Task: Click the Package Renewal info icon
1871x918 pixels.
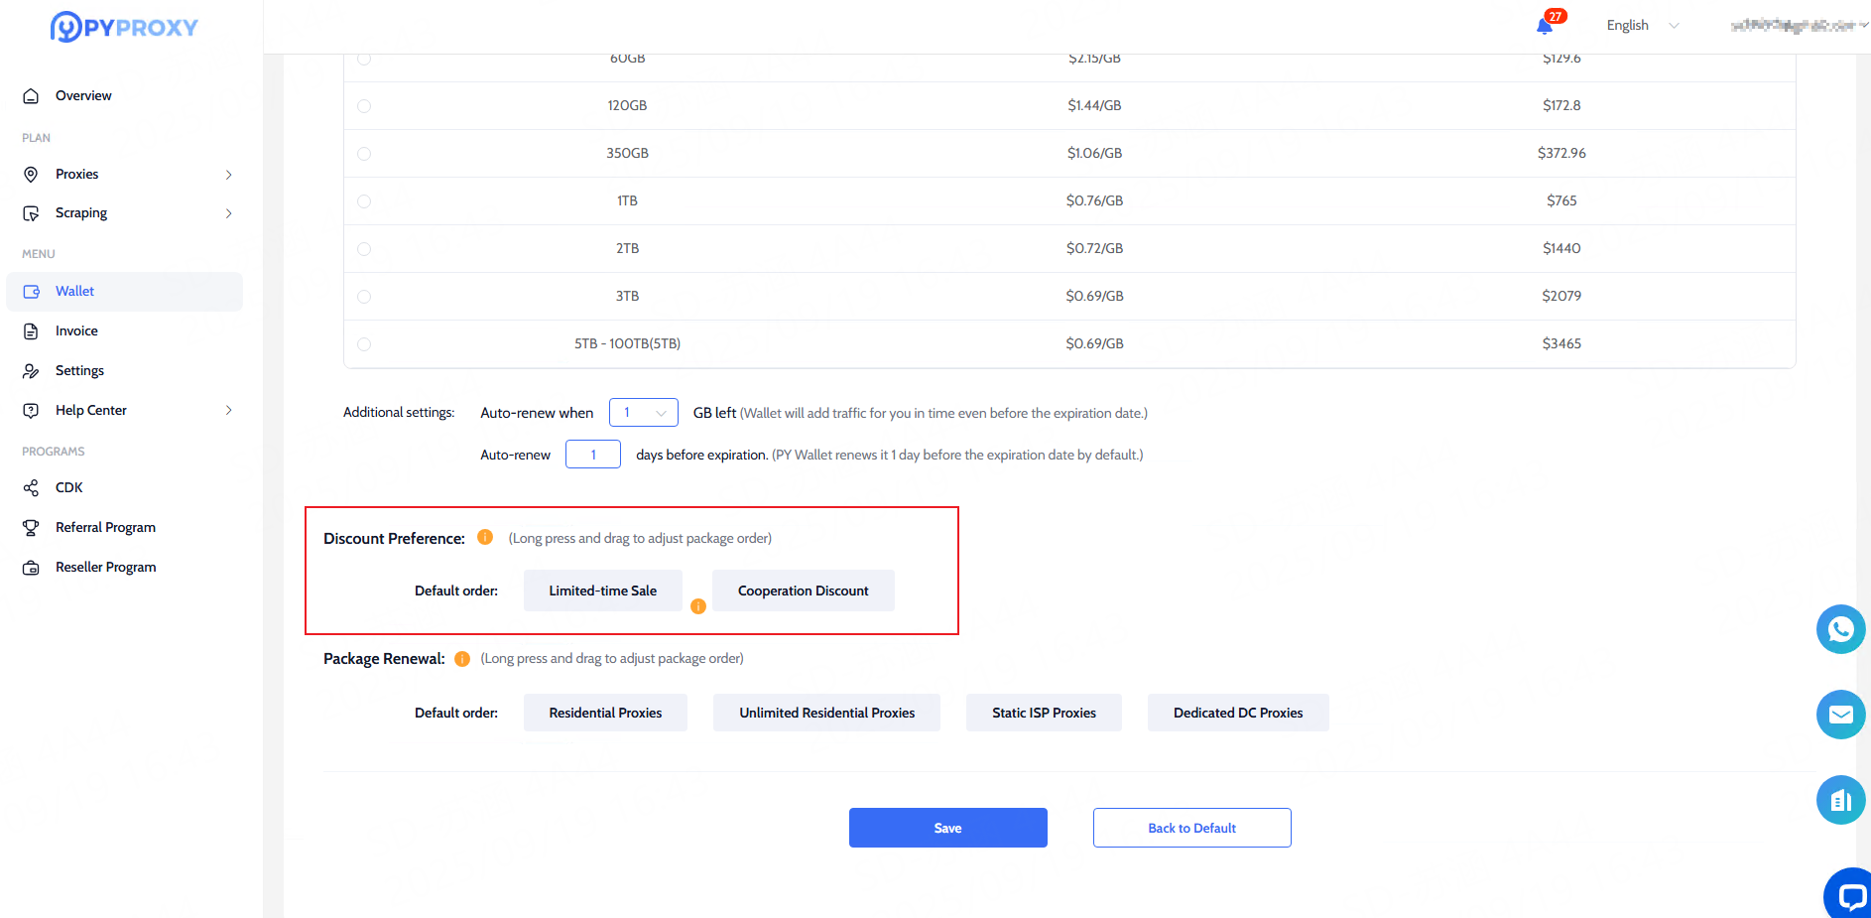Action: [462, 658]
